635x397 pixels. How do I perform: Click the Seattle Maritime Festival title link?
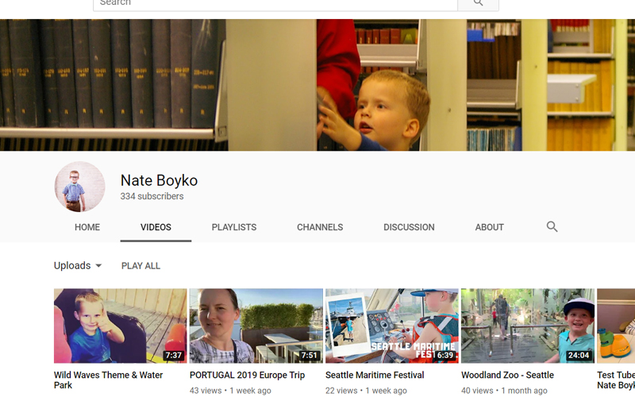[x=375, y=375]
